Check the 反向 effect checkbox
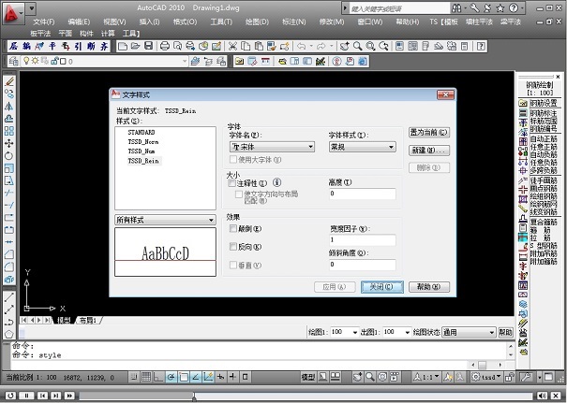 [x=232, y=246]
